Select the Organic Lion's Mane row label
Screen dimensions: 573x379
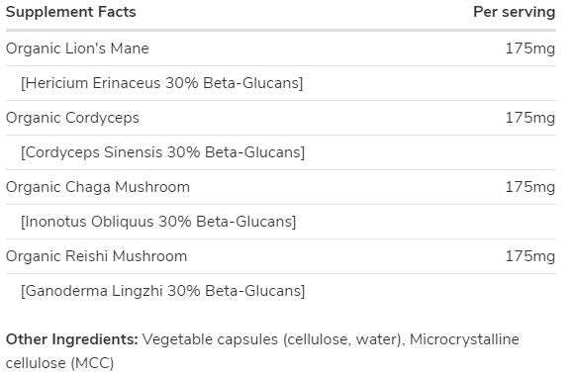(x=77, y=48)
